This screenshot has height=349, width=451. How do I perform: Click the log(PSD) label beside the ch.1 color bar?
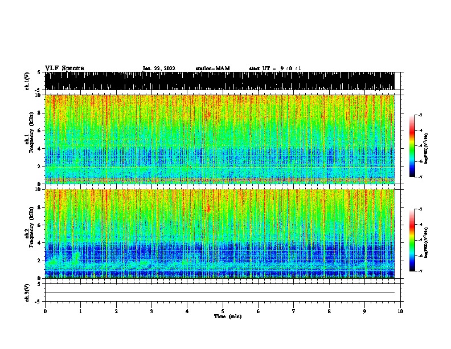point(427,149)
